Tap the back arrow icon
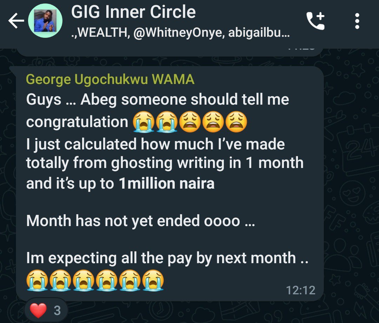The width and height of the screenshot is (379, 323). pyautogui.click(x=16, y=21)
